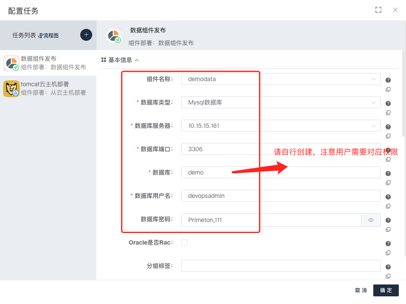406x304 pixels.
Task: Click the add task plus button
Action: pyautogui.click(x=86, y=35)
